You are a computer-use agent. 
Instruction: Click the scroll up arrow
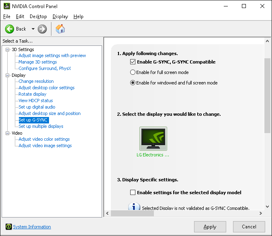point(267,41)
